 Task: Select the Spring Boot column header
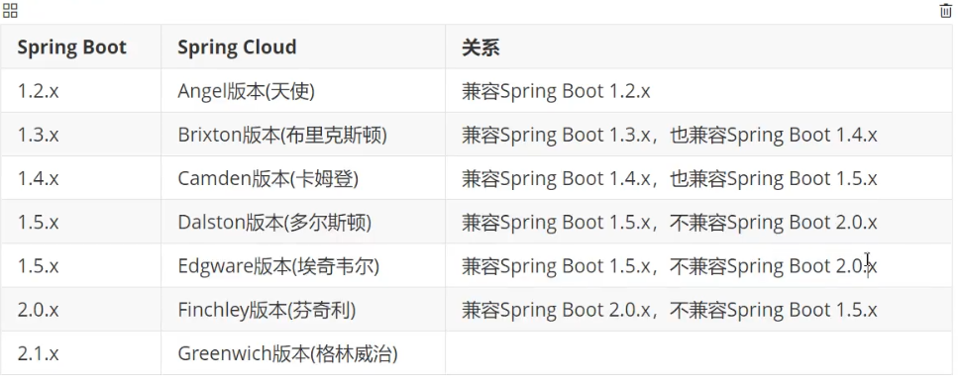coord(81,48)
